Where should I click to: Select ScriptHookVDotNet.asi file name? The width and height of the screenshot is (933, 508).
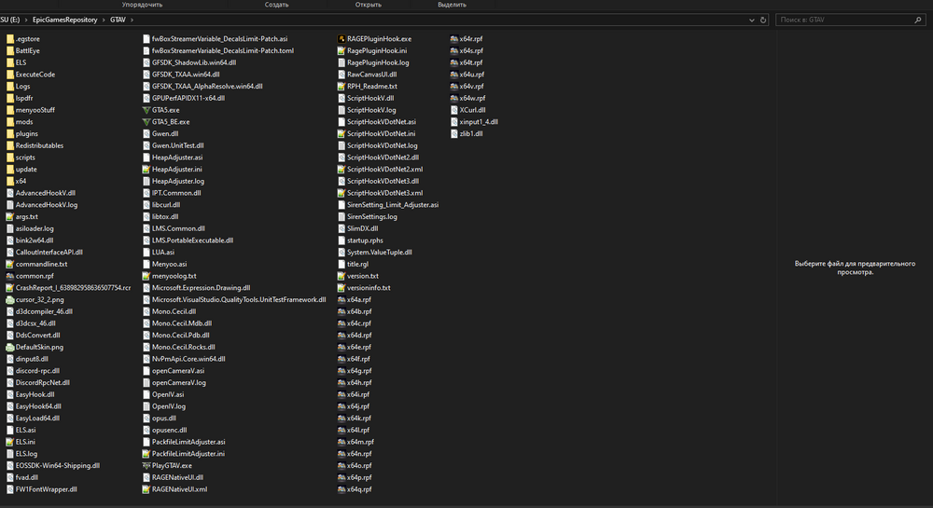coord(382,122)
